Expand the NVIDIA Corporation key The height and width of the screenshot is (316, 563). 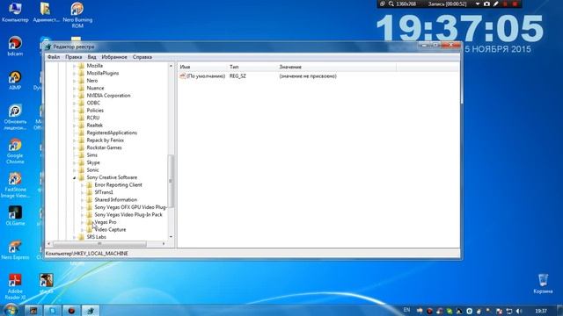tap(74, 96)
